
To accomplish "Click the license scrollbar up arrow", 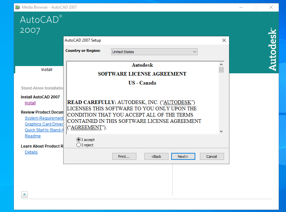I will pyautogui.click(x=221, y=64).
